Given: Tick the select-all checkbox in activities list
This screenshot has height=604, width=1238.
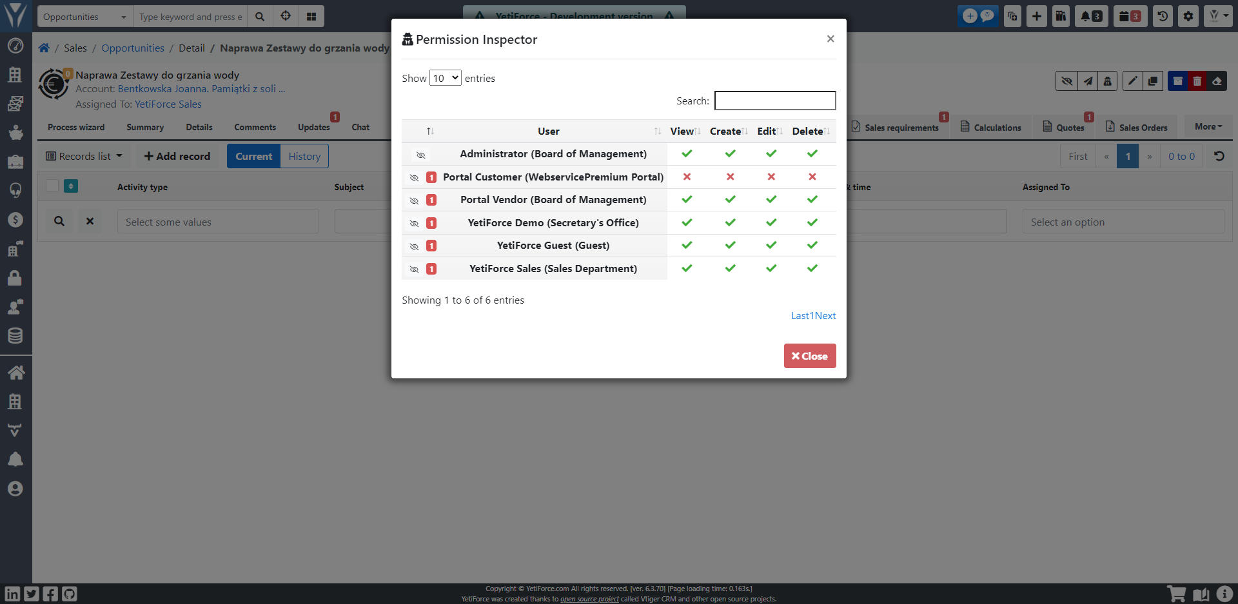Looking at the screenshot, I should click(52, 186).
